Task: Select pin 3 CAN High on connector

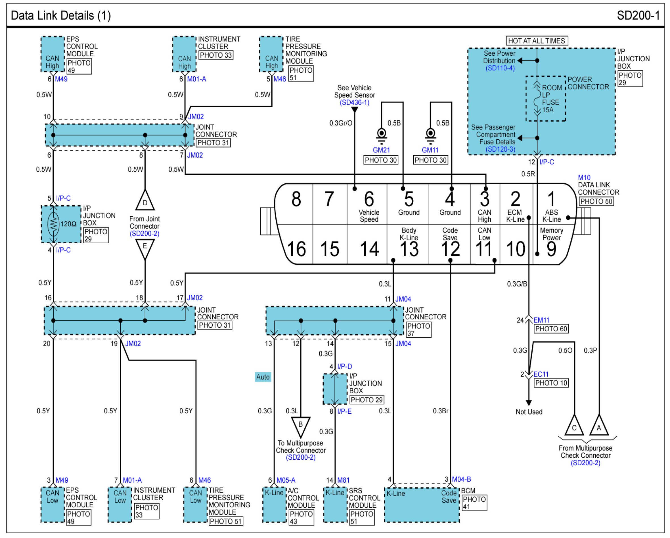Action: (x=485, y=204)
